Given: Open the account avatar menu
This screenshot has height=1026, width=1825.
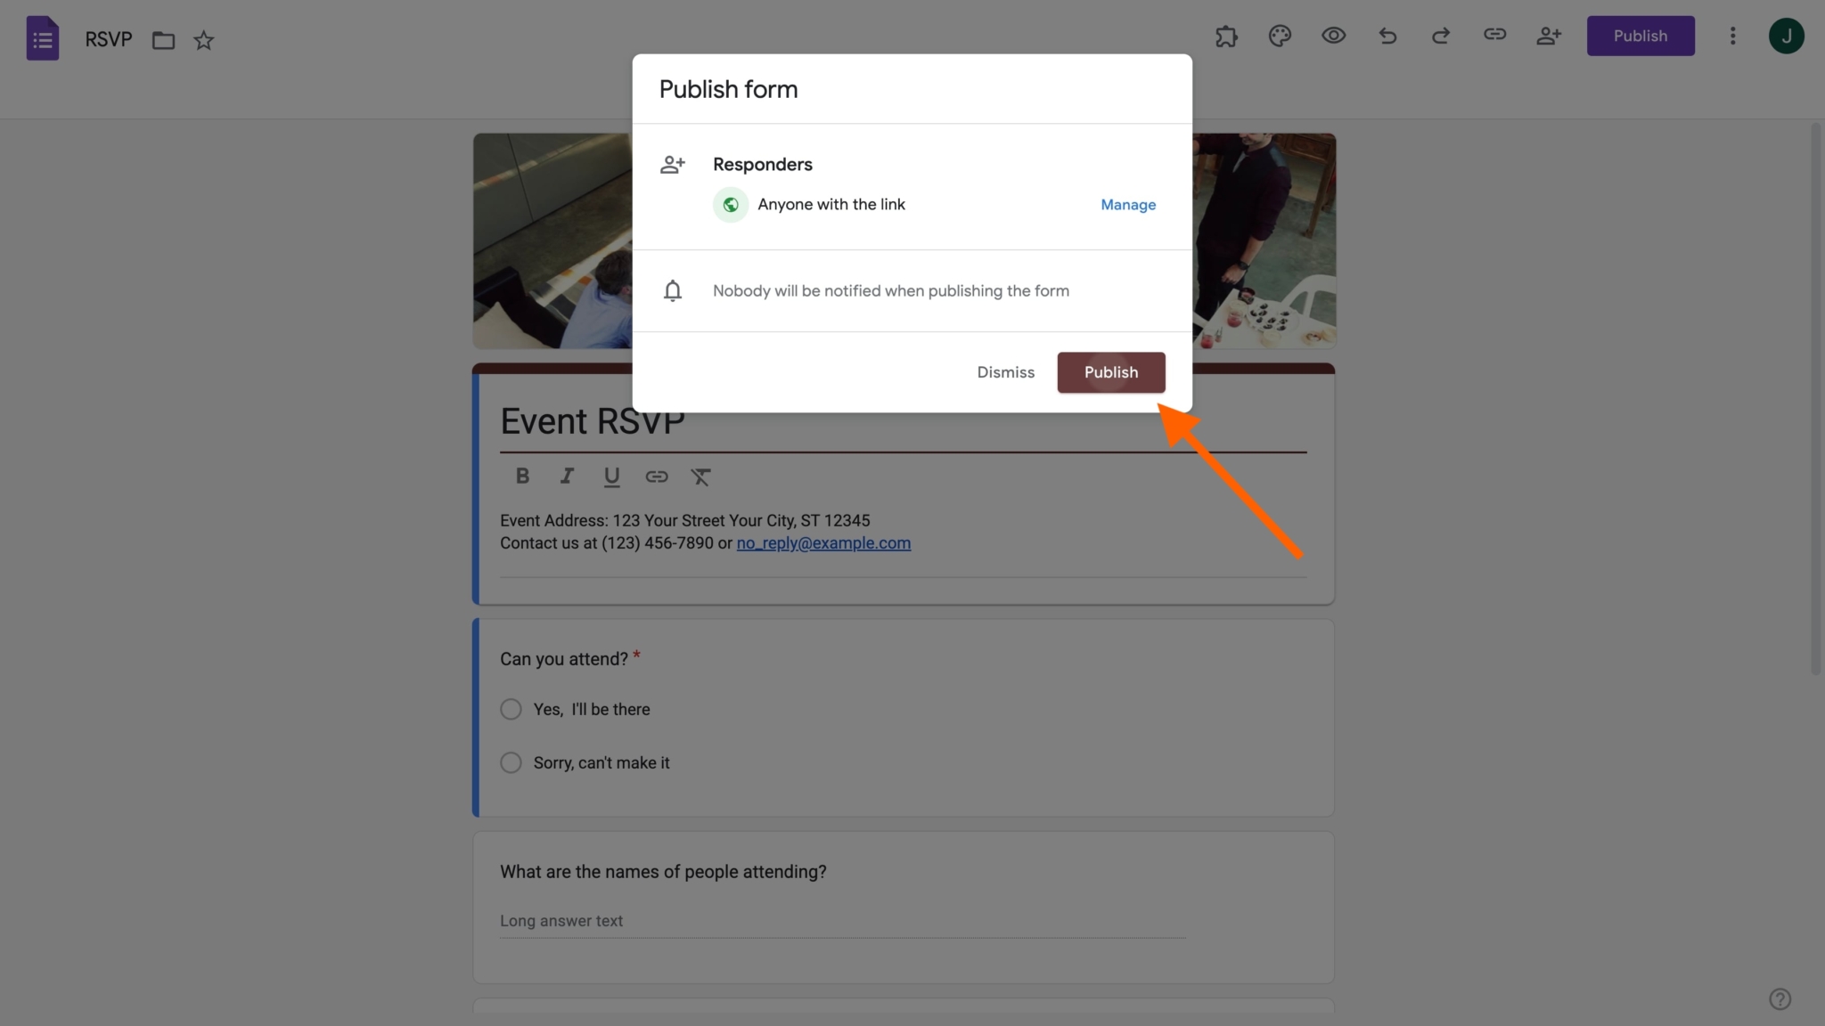Looking at the screenshot, I should pyautogui.click(x=1788, y=36).
